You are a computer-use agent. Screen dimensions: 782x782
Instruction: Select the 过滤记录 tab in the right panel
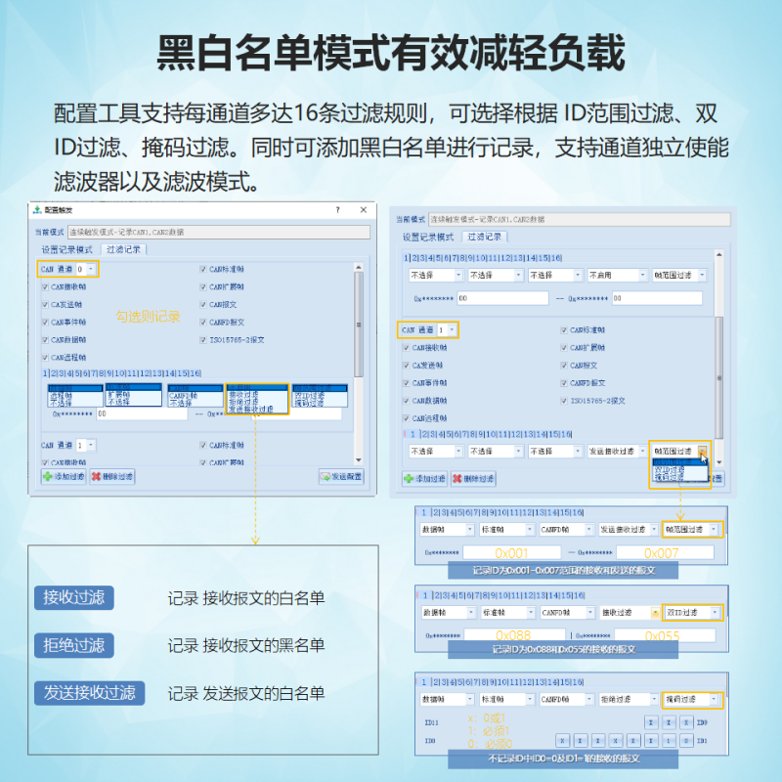(484, 236)
